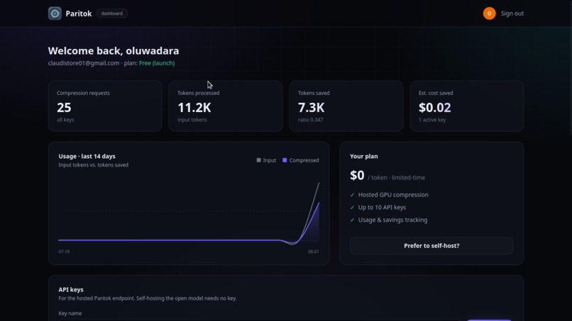This screenshot has width=572, height=321.
Task: Click the usage chart peak line
Action: 319,184
